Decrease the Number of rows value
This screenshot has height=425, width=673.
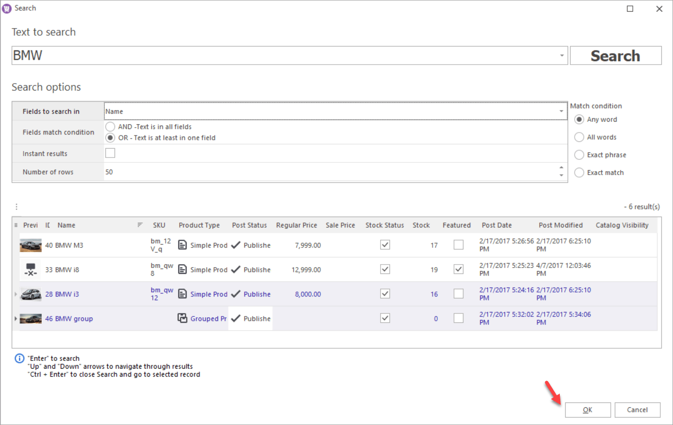pyautogui.click(x=561, y=176)
